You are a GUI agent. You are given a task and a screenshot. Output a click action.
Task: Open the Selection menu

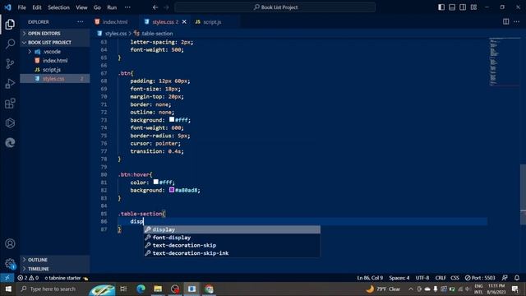coord(58,7)
